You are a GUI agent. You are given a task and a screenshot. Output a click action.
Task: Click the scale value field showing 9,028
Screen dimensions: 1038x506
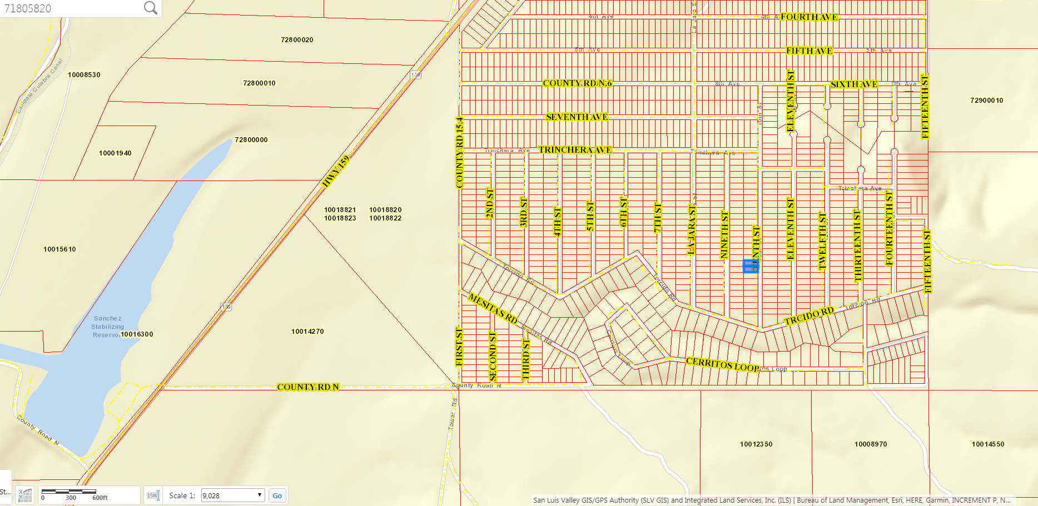tap(228, 495)
